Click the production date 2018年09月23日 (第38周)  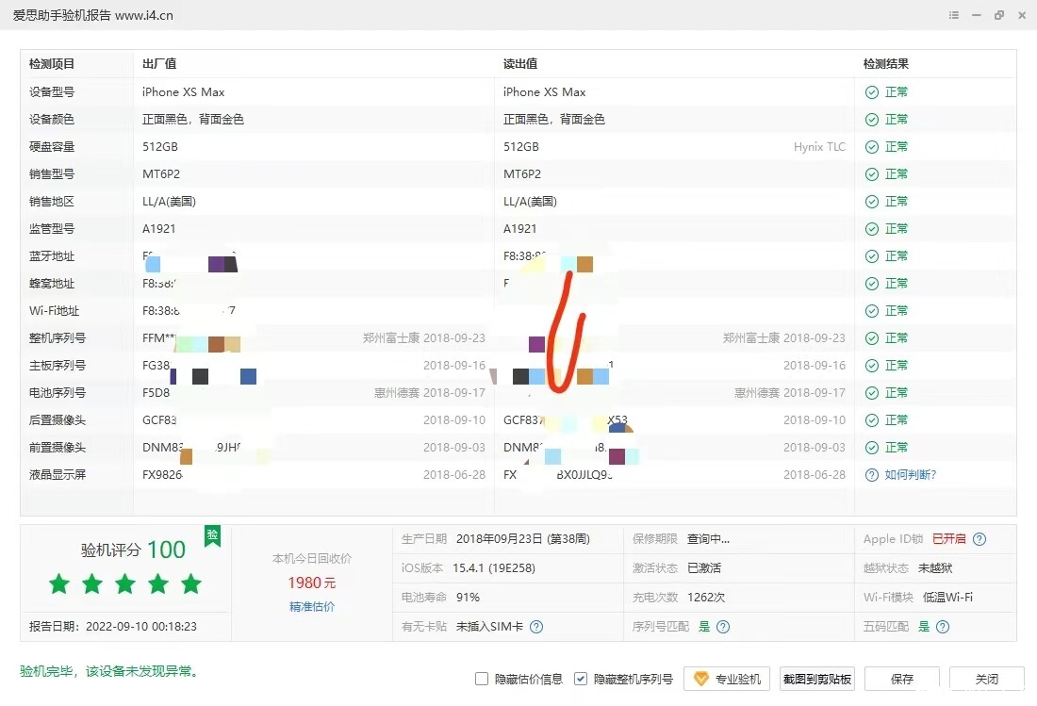522,539
